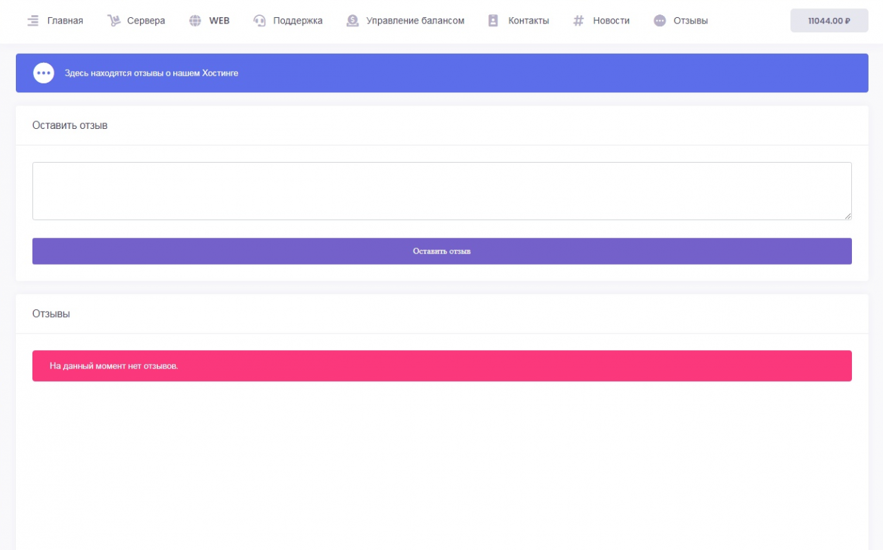883x550 pixels.
Task: Click the Контакты address book icon
Action: 493,21
